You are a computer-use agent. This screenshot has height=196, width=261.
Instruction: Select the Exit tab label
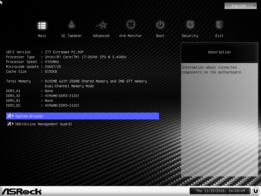pos(219,36)
